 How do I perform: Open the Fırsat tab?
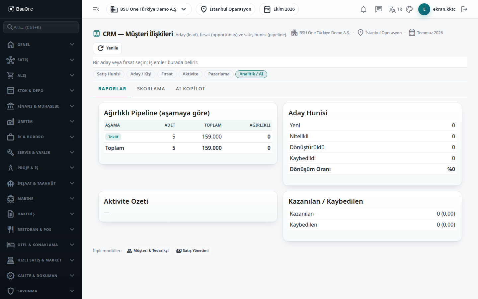tap(167, 74)
